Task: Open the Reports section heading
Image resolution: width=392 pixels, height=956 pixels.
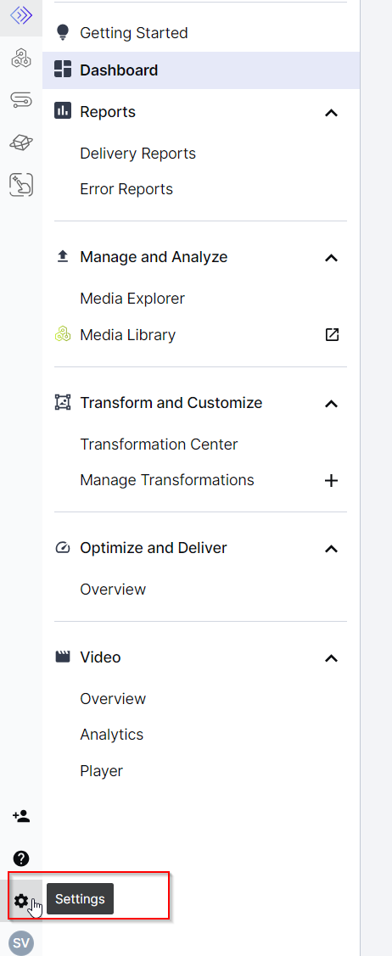Action: tap(107, 112)
